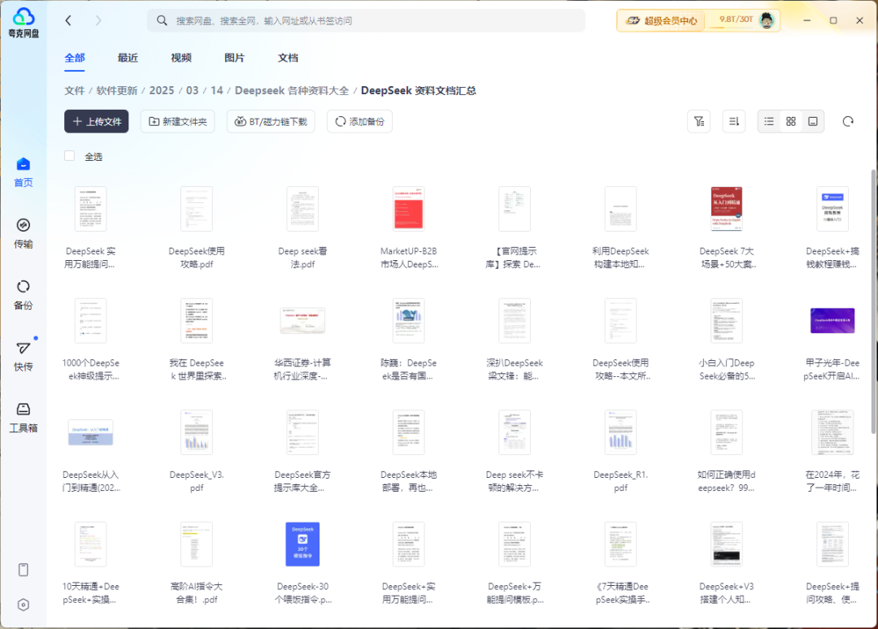Open DeepSeek_R1.pdf thumbnail
This screenshot has height=629, width=878.
tap(620, 432)
